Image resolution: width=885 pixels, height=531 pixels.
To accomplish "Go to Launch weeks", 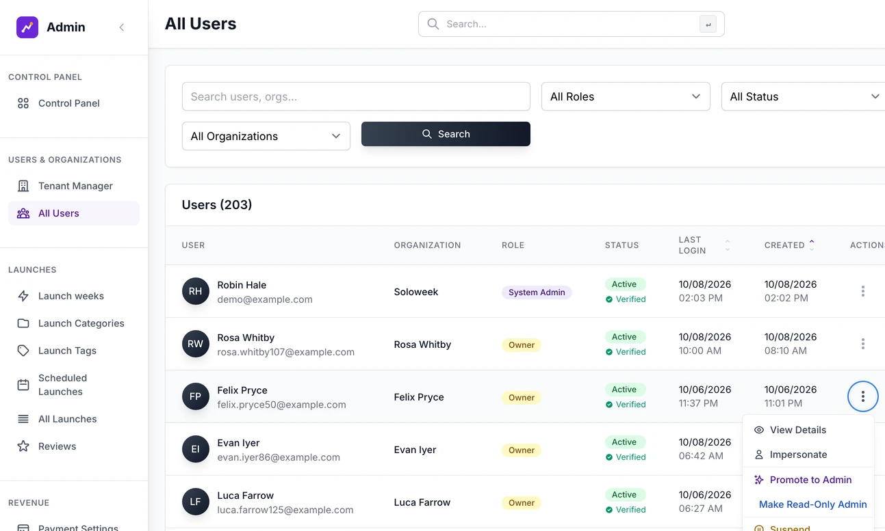I will pyautogui.click(x=74, y=296).
